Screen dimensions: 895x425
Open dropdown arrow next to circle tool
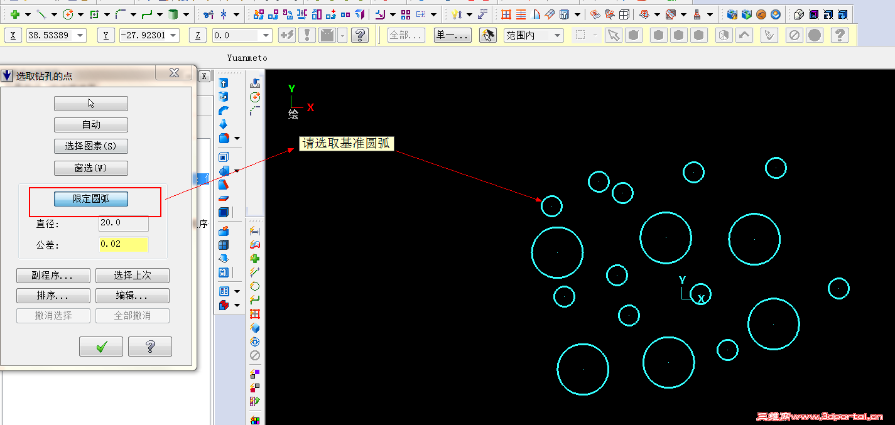coord(81,14)
